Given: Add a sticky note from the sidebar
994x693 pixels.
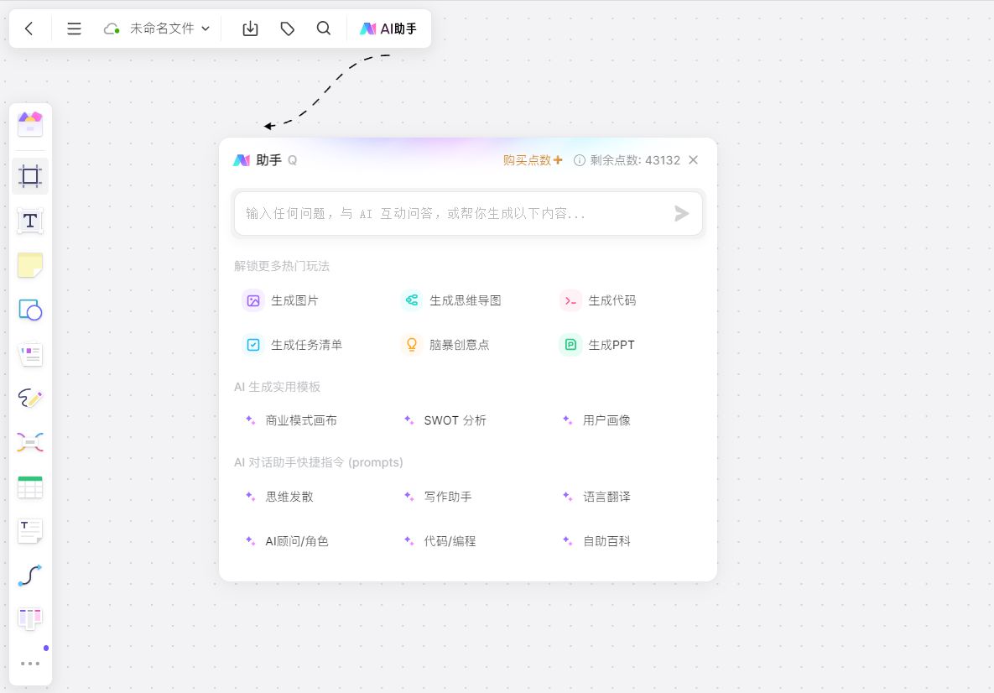Looking at the screenshot, I should coord(30,265).
